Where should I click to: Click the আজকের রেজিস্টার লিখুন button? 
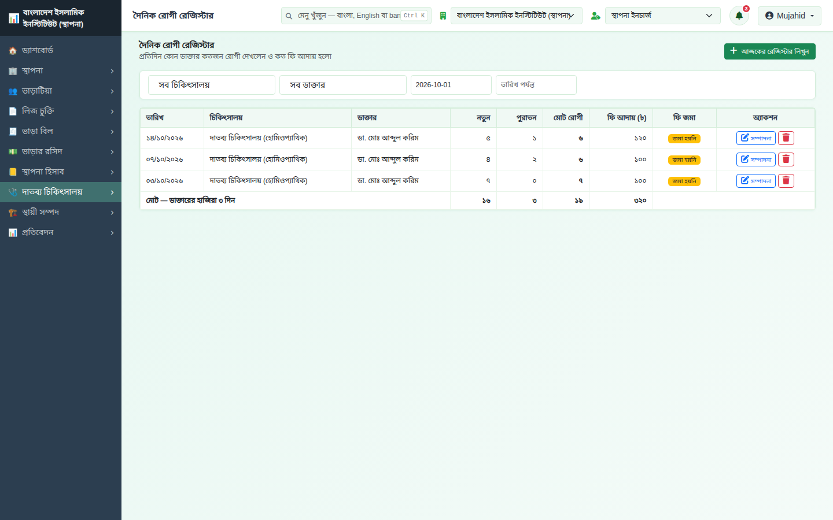pyautogui.click(x=770, y=51)
